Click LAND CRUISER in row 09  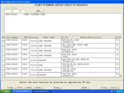click(45, 41)
